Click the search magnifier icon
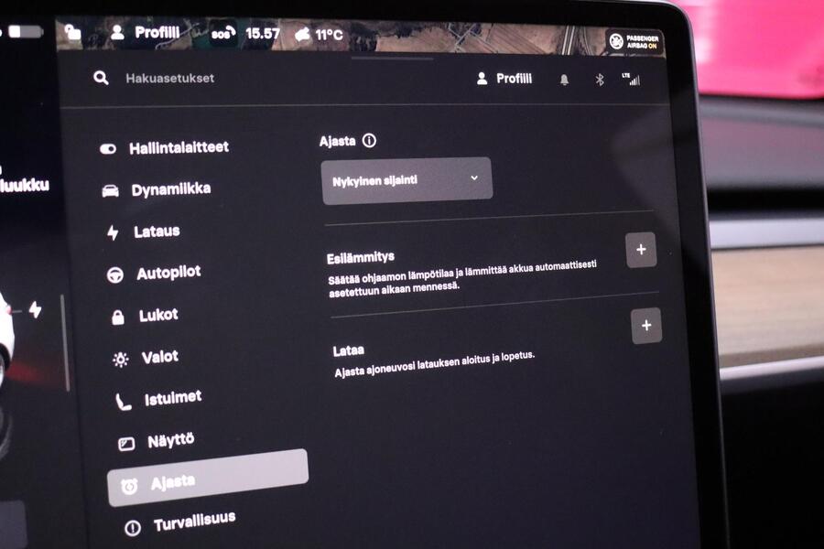The height and width of the screenshot is (549, 824). point(101,79)
